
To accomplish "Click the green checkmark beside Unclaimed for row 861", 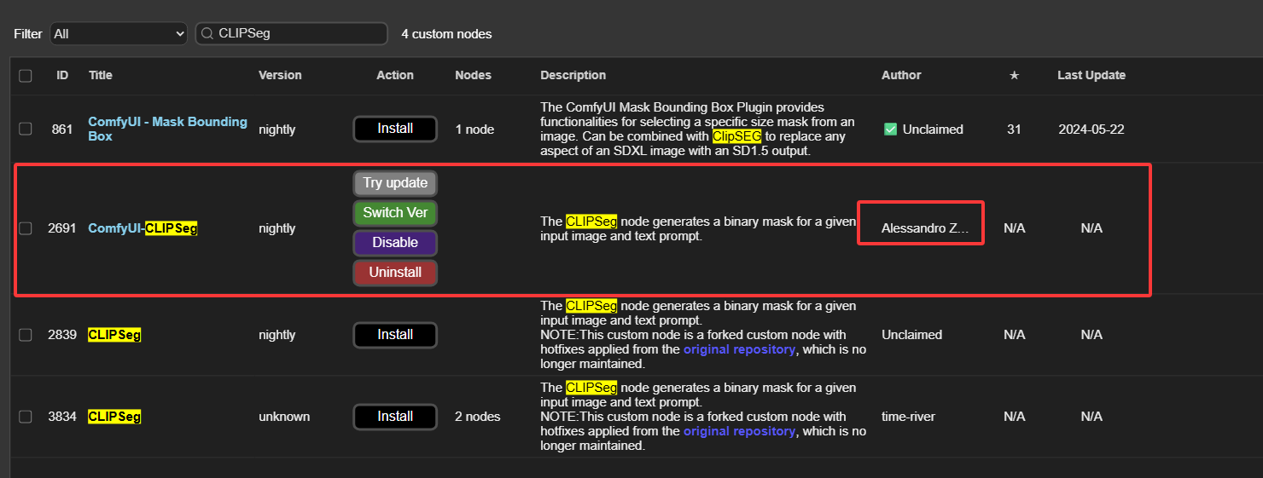I will tap(890, 130).
